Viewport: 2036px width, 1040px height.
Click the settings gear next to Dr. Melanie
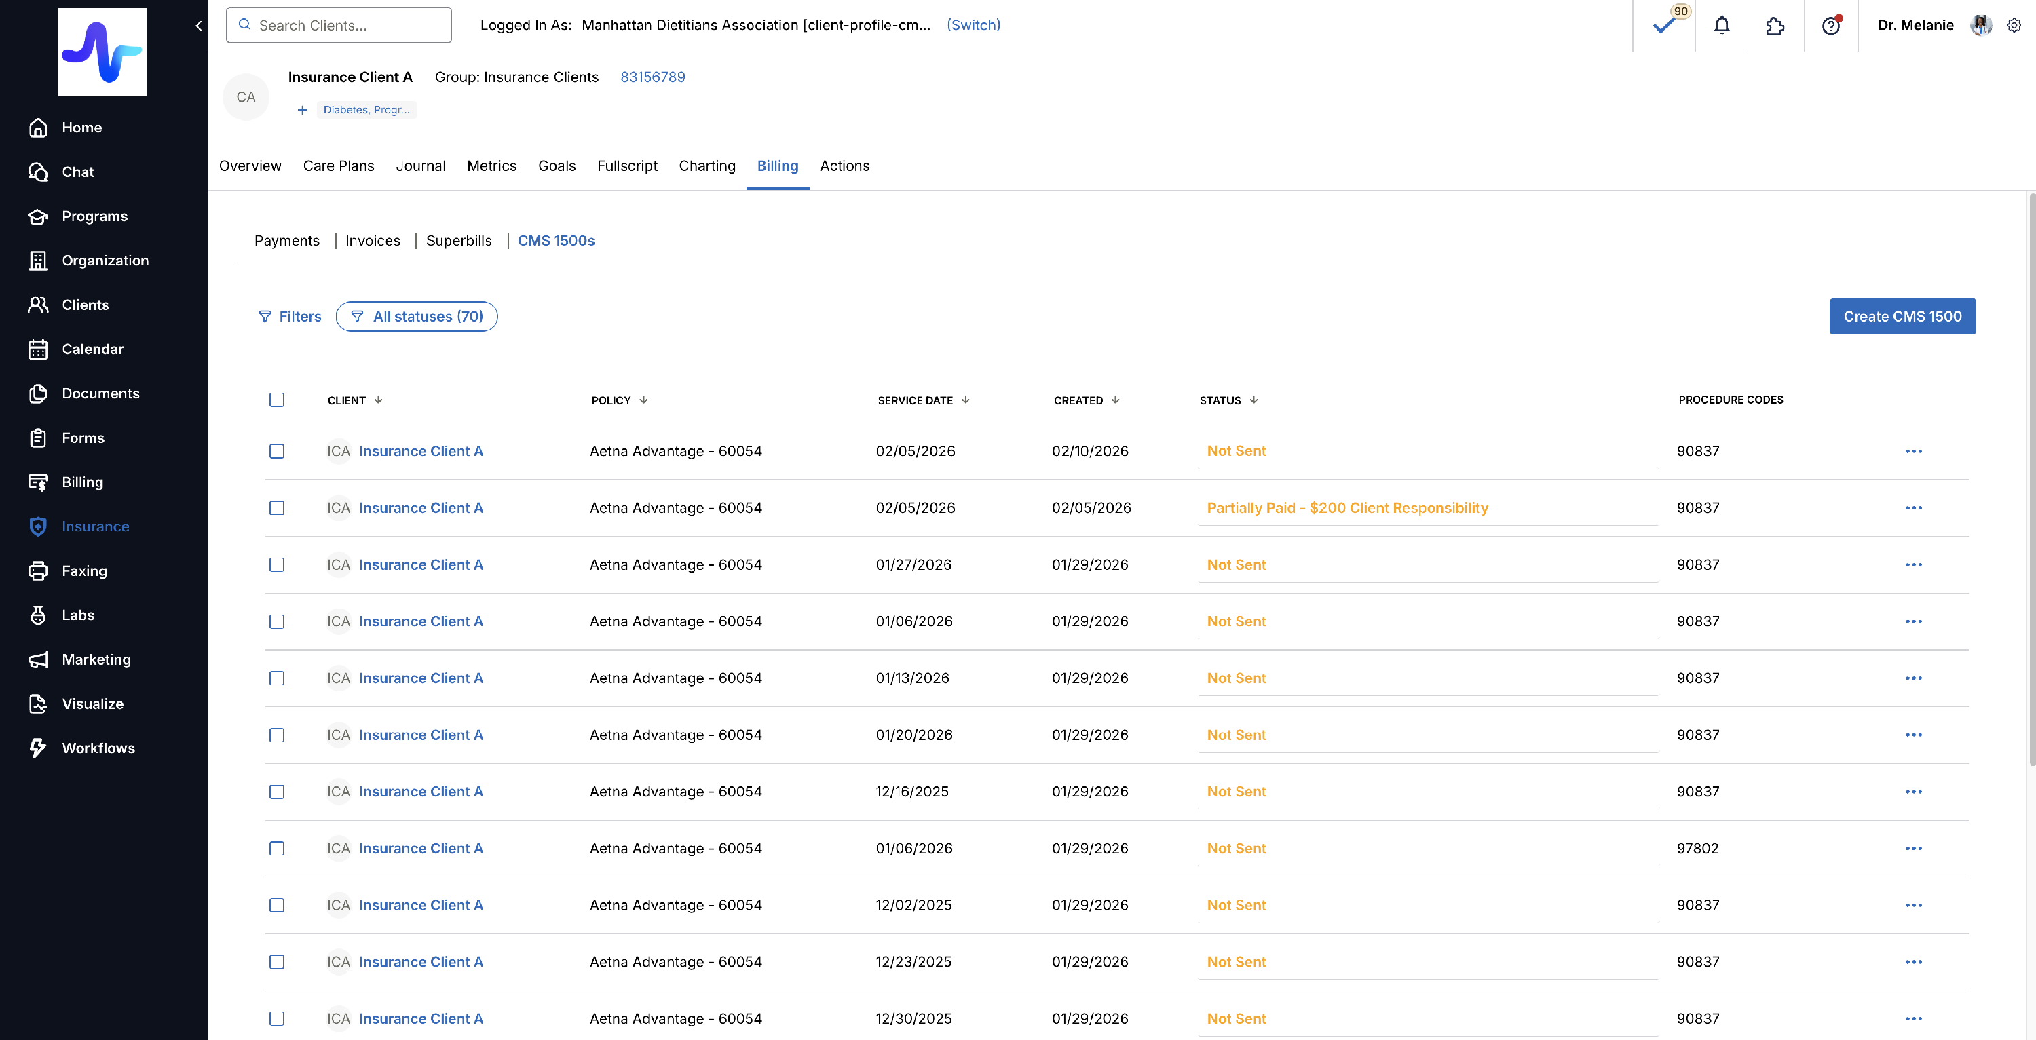coord(2014,25)
